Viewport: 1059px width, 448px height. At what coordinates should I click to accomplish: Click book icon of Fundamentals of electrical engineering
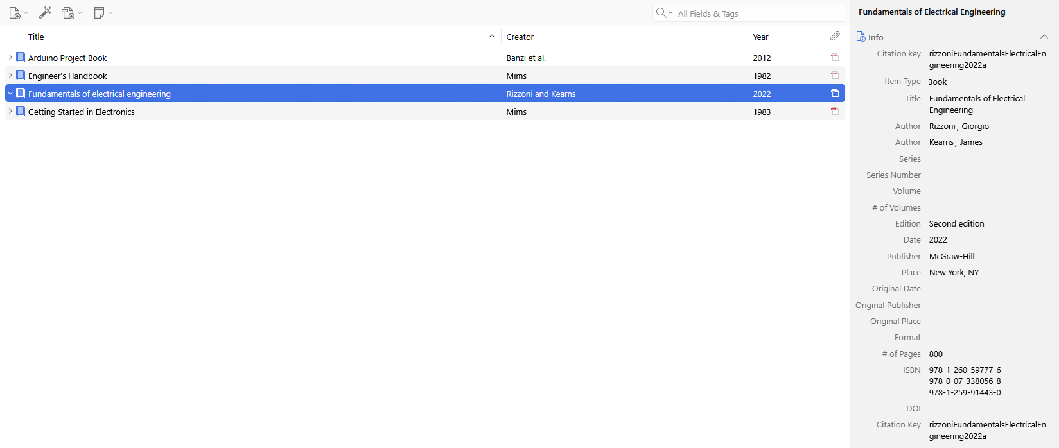[21, 93]
